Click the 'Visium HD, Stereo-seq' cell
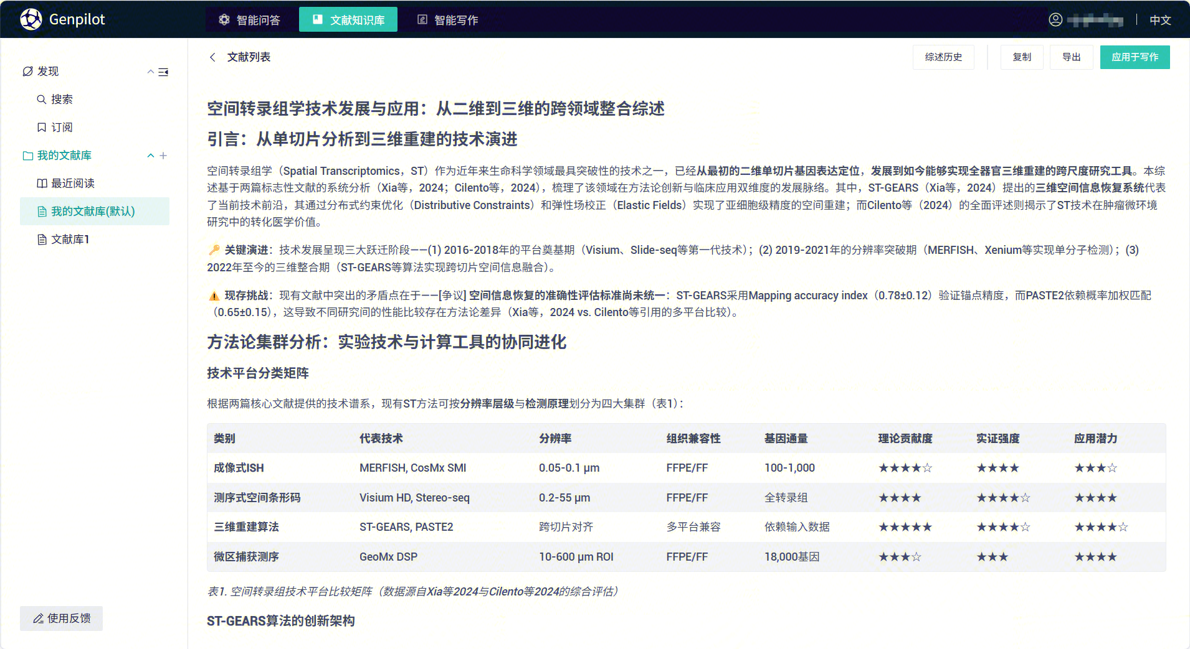Image resolution: width=1190 pixels, height=649 pixels. pyautogui.click(x=414, y=498)
